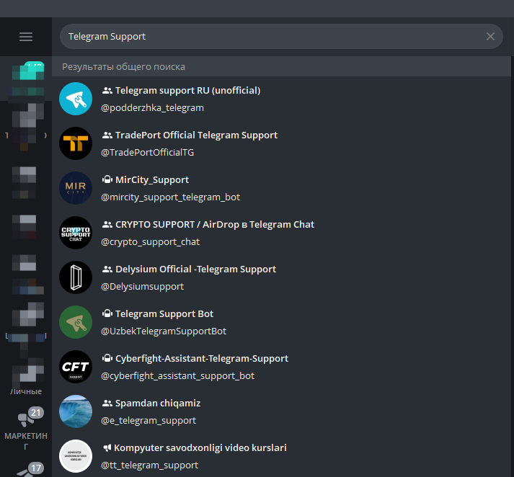The image size is (514, 477).
Task: Click the @Delysiumsupport username
Action: (143, 286)
